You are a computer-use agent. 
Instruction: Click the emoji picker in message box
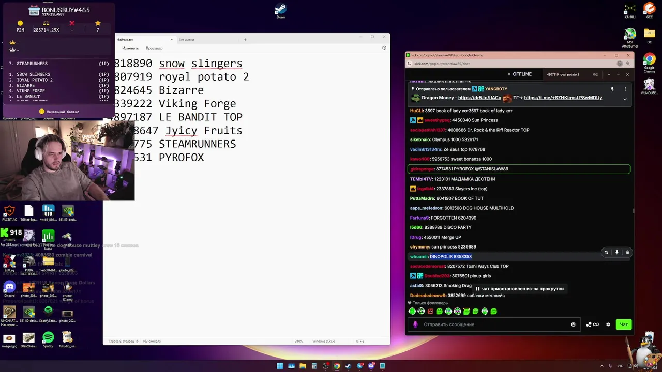coord(573,324)
